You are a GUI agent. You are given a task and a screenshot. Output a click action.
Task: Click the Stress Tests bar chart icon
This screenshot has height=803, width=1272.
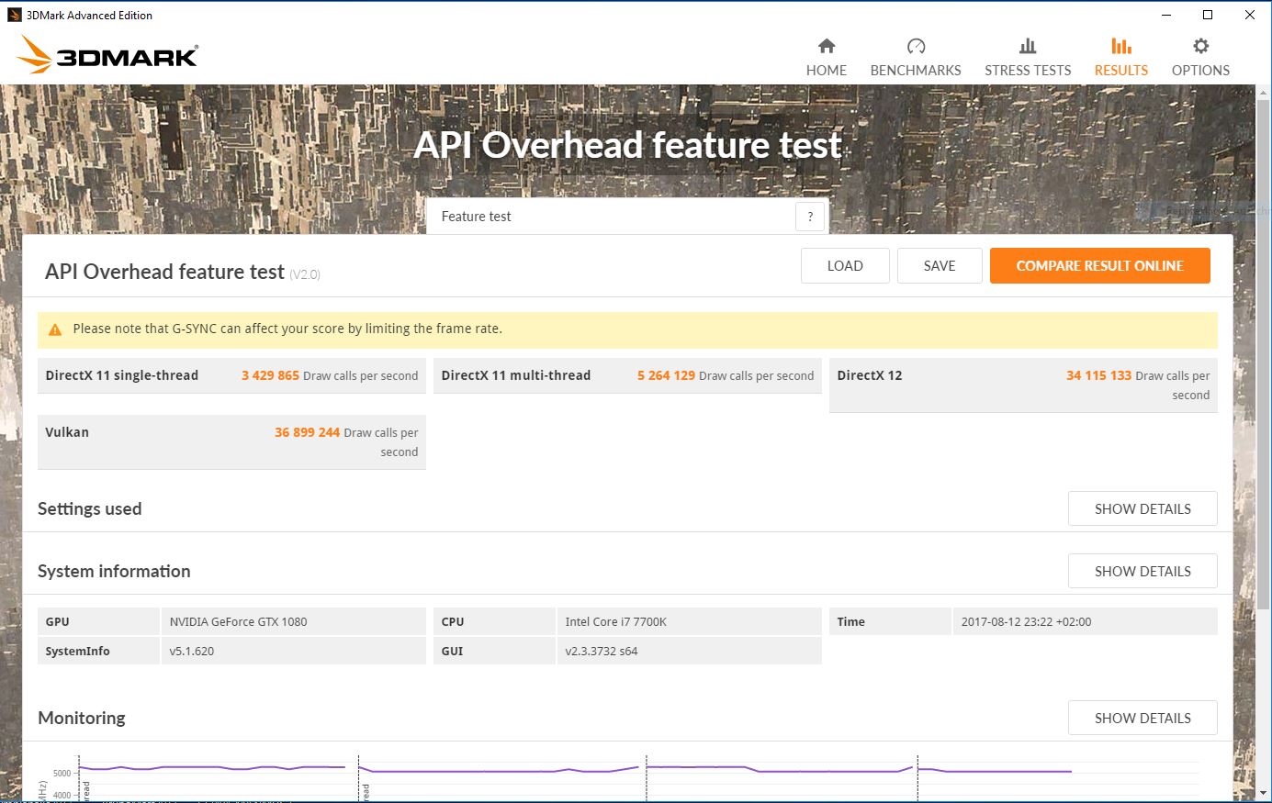[1028, 46]
